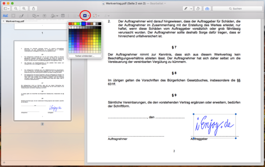Open the Shapes tool dropdown
Screen dimensions: 265x167
pos(35,16)
